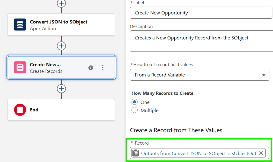Click the Create New element title text
The image size is (273, 162).
(x=45, y=65)
